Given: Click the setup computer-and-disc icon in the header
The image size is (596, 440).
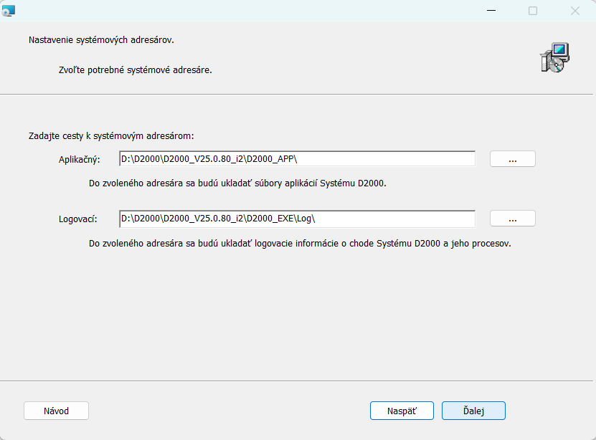Looking at the screenshot, I should point(554,57).
